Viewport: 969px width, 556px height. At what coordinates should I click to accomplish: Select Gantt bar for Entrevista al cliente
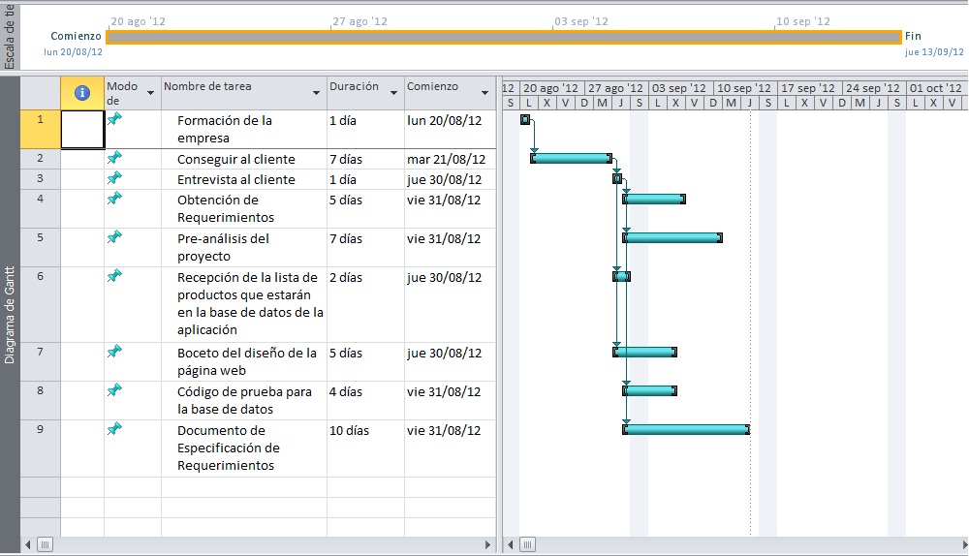pos(617,178)
